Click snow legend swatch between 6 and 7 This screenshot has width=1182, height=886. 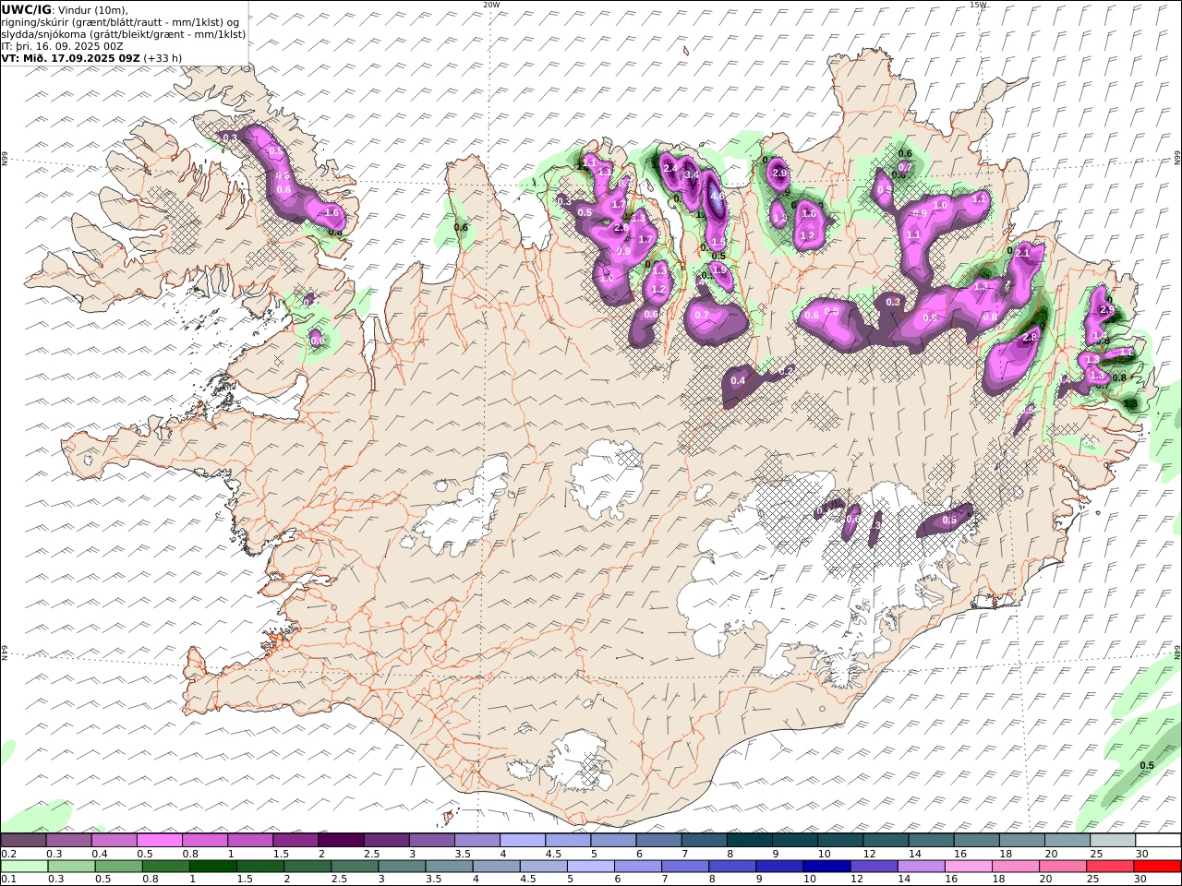pos(658,841)
